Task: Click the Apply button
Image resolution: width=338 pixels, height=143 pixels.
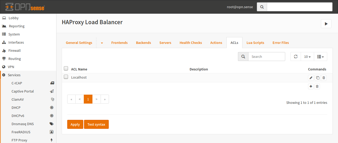Action: click(x=75, y=124)
